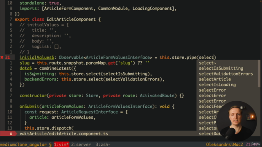Click the Observable type on line 31
Screen dimensions: 262x147
71,58
